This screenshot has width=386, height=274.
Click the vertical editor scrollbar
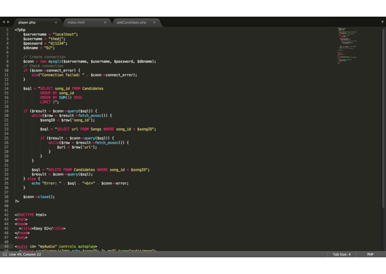click(x=383, y=118)
